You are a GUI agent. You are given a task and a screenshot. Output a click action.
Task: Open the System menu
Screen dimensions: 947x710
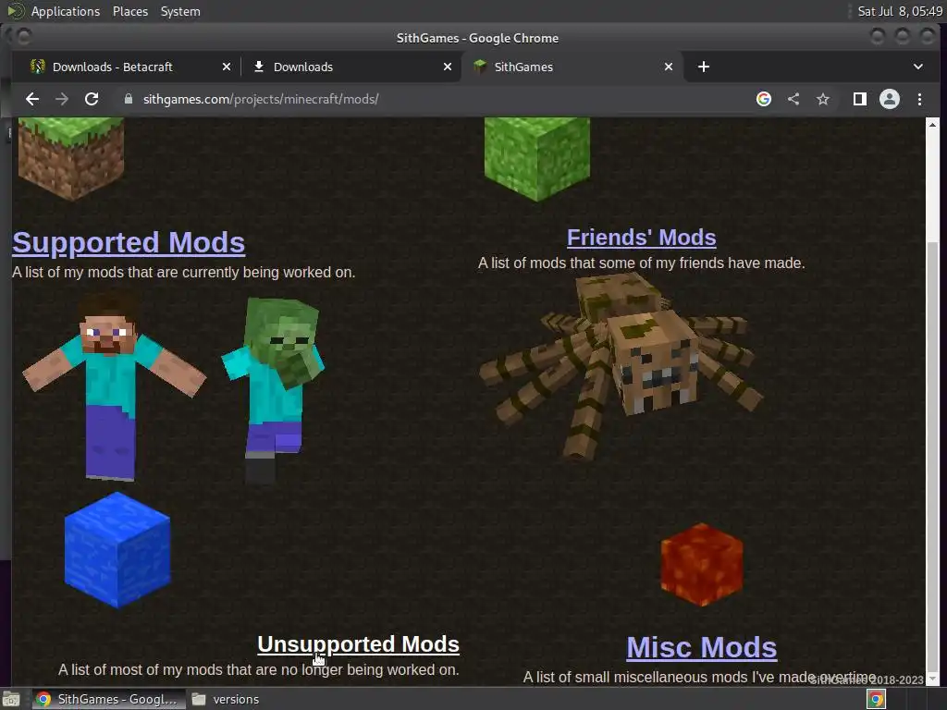(180, 11)
